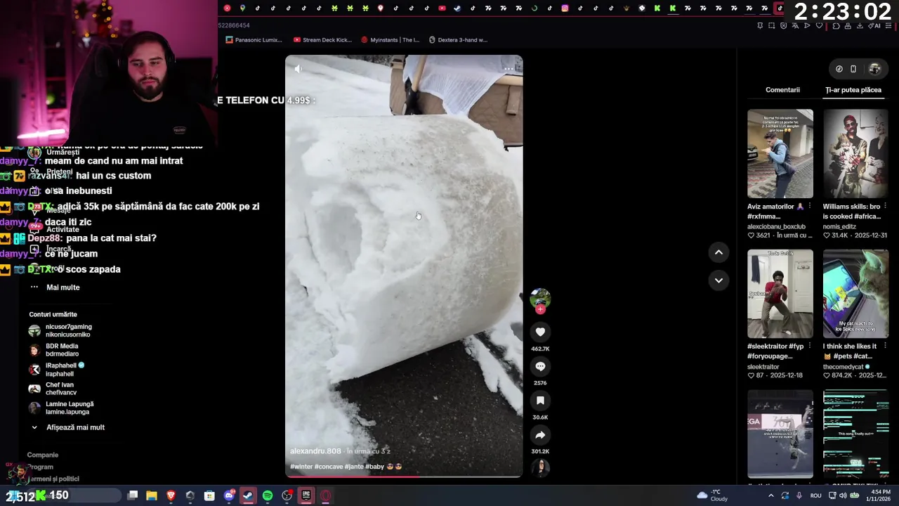Bookmark the video with the save icon
Viewport: 899px width, 506px height.
[540, 401]
